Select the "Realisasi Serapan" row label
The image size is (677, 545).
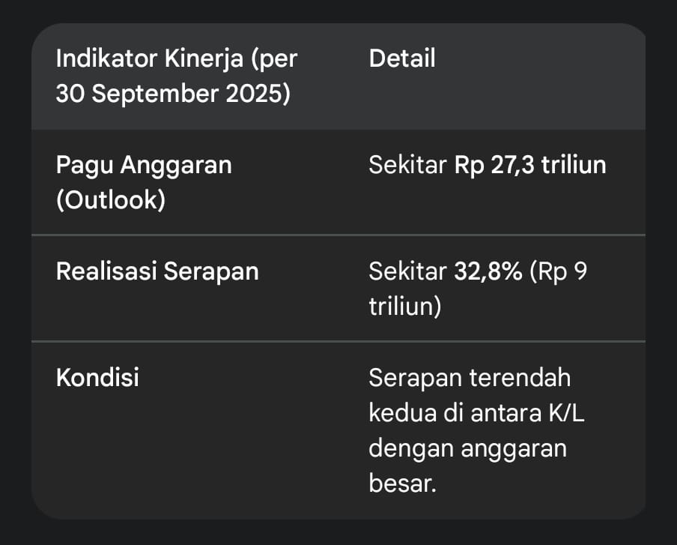pyautogui.click(x=157, y=271)
